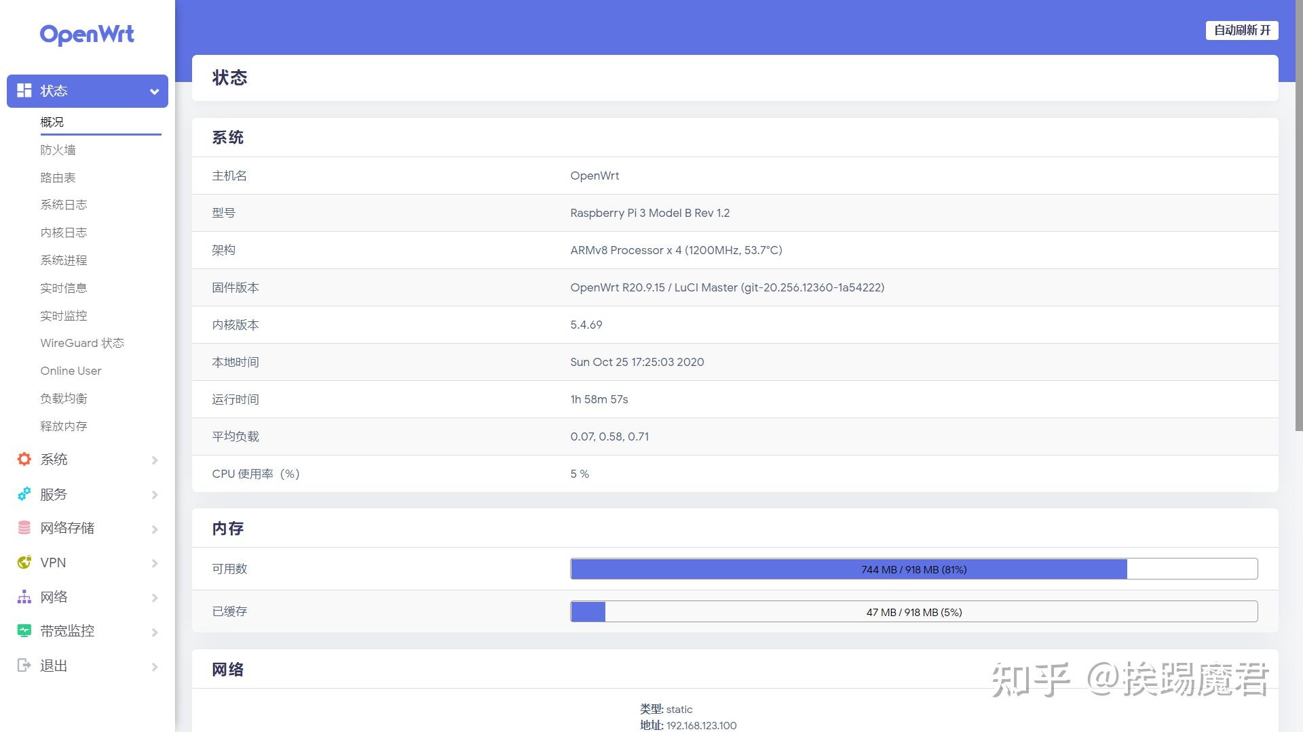
Task: Switch to 防火墙 page
Action: [57, 150]
